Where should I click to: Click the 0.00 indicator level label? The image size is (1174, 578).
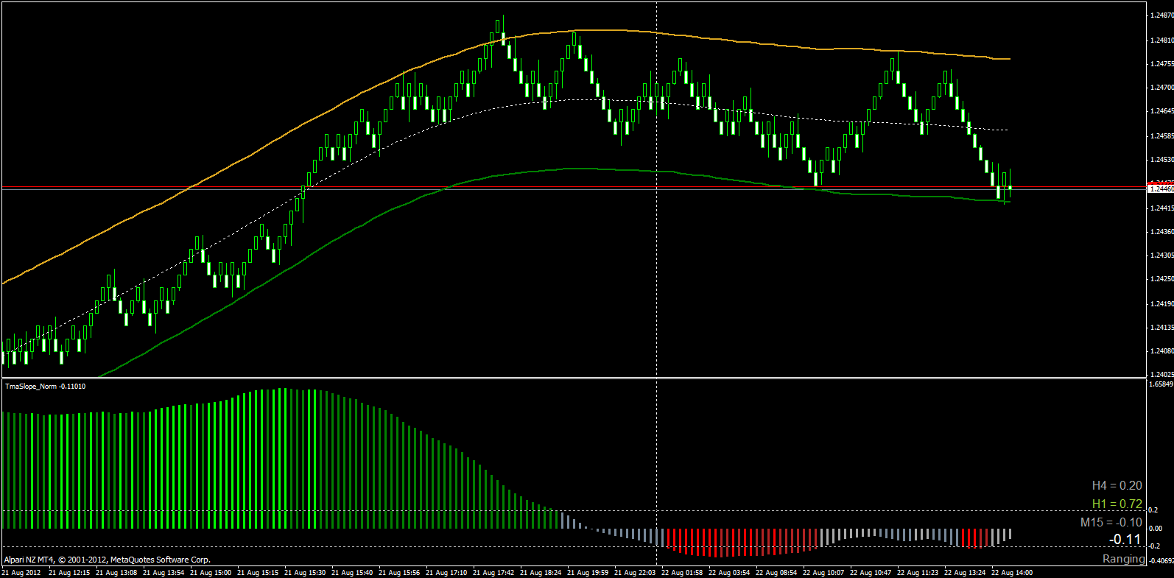click(1156, 528)
